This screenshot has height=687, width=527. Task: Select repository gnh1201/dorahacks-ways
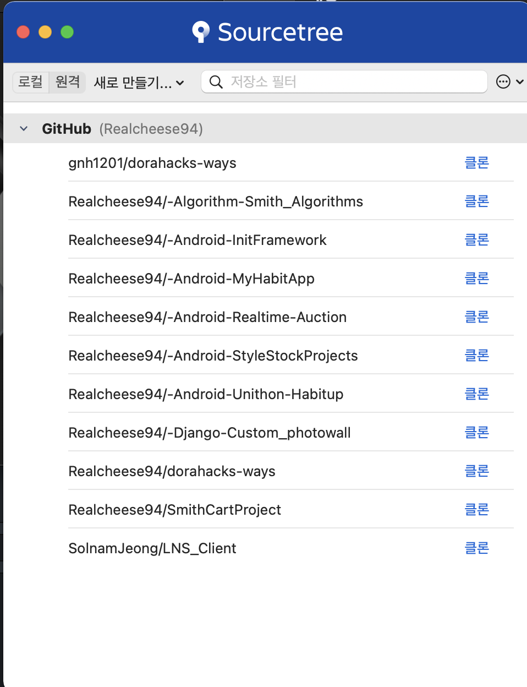(x=152, y=163)
